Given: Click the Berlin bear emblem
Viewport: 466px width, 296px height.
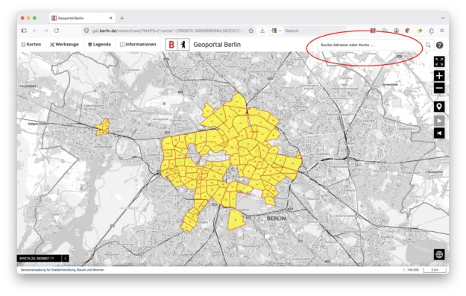Looking at the screenshot, I should tap(183, 45).
